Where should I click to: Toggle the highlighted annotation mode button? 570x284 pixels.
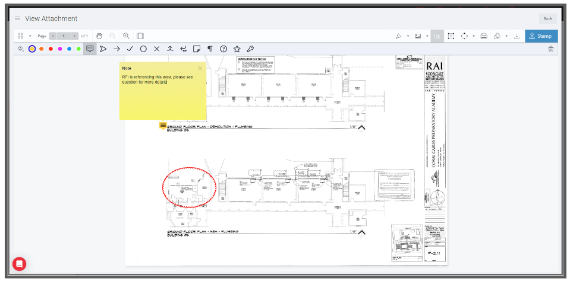coord(437,36)
